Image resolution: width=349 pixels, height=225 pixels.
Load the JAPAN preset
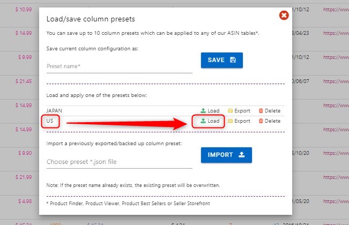[x=210, y=111]
